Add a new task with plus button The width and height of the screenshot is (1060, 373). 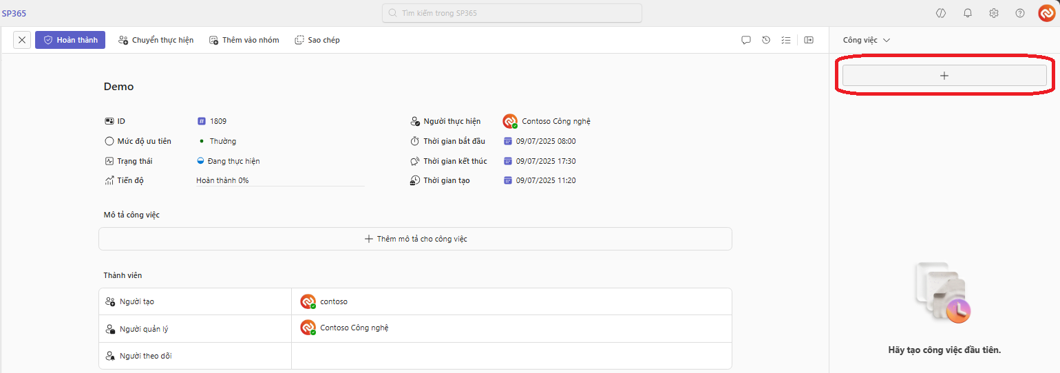pyautogui.click(x=944, y=76)
